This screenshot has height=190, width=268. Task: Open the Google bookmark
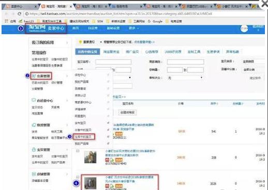pyautogui.click(x=155, y=21)
